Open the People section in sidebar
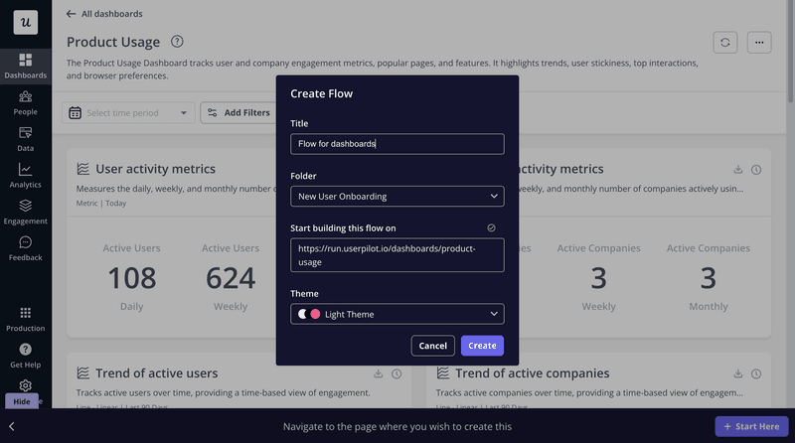The width and height of the screenshot is (795, 443). [25, 102]
